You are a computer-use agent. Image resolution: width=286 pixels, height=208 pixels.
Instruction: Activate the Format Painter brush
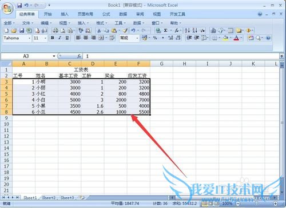click(x=125, y=30)
